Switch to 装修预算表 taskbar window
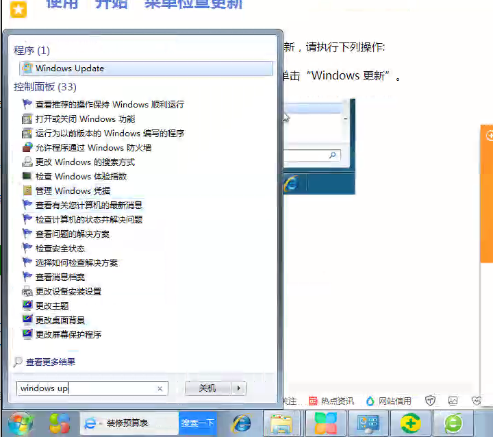The width and height of the screenshot is (493, 437). [x=129, y=423]
